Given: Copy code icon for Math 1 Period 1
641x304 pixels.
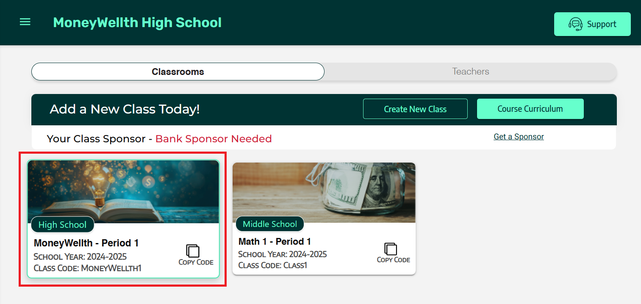Looking at the screenshot, I should click(x=390, y=249).
